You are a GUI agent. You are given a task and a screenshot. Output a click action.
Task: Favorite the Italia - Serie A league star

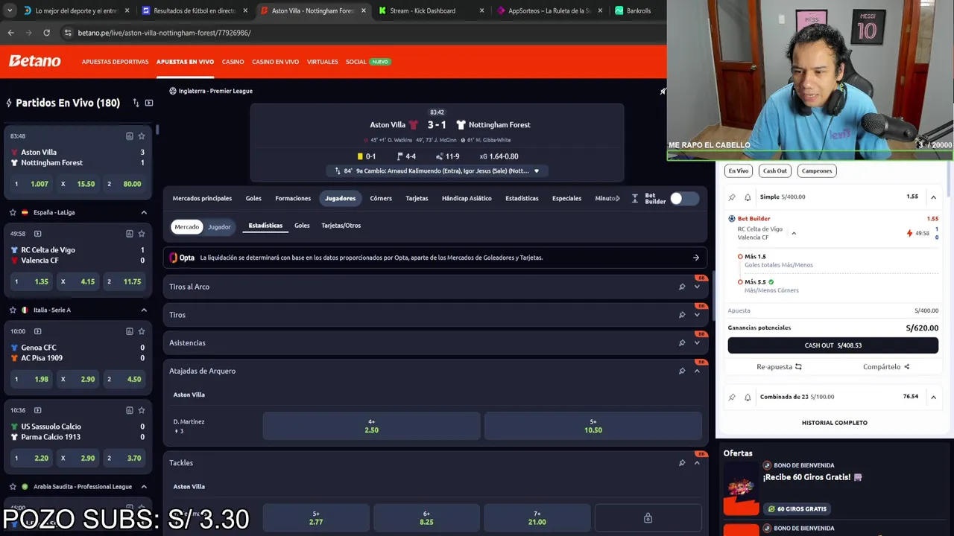(13, 310)
